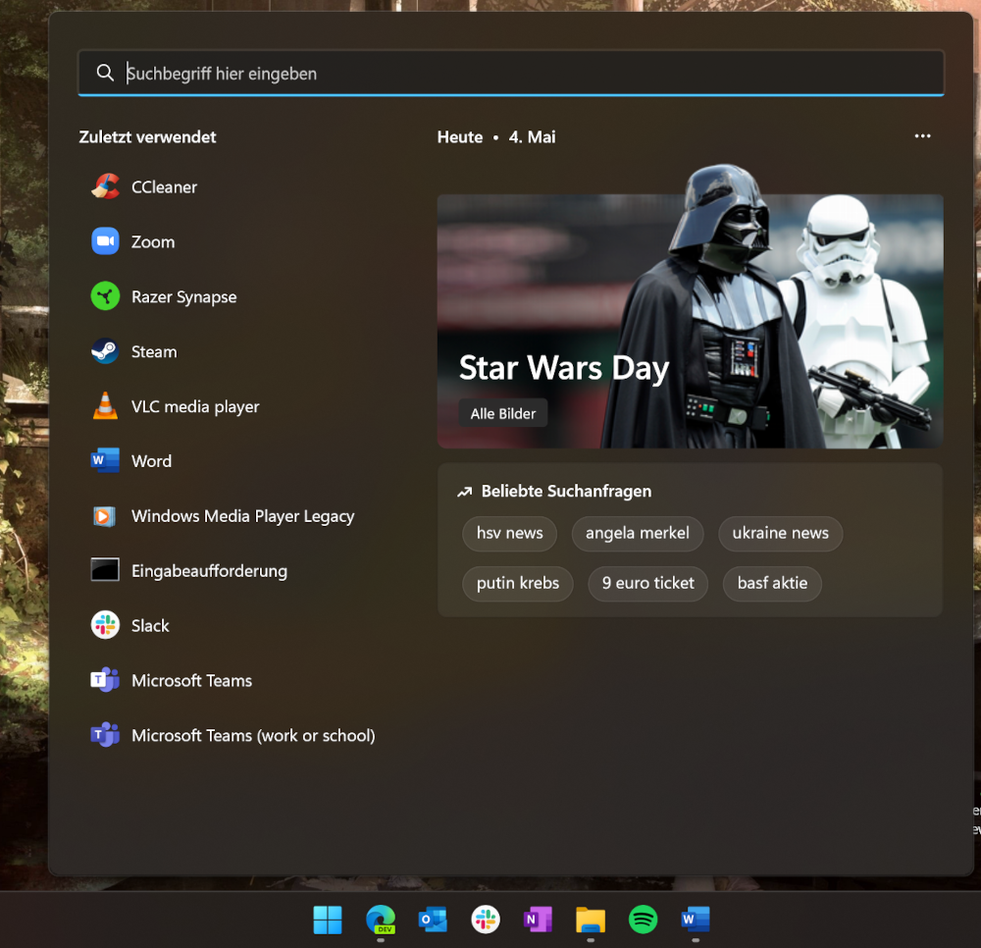981x948 pixels.
Task: Select VLC media player text entry
Action: click(x=195, y=406)
